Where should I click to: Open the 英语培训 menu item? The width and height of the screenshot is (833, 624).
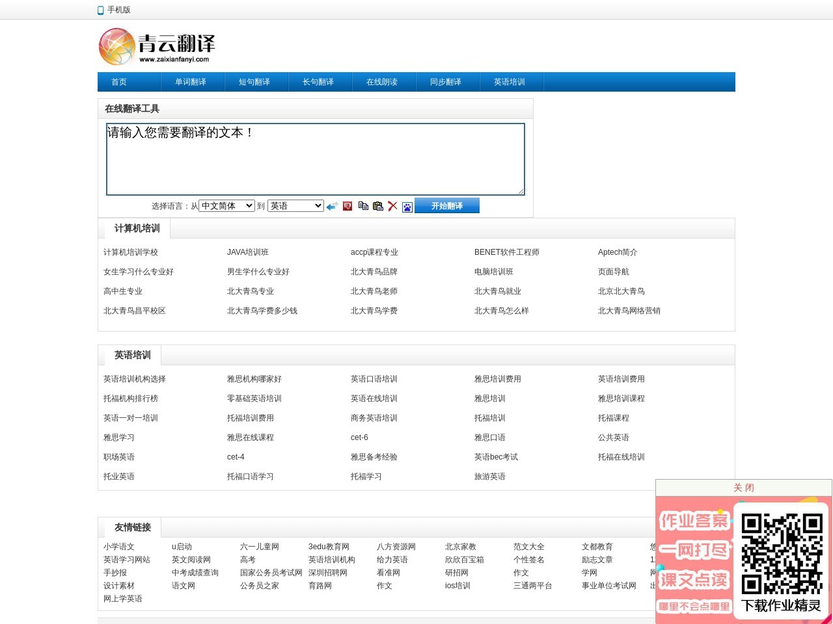511,81
